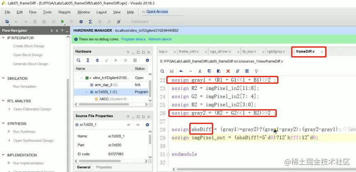Screen dimensions: 356x172
Task: Close the frameDiff.v tab
Action: (x=322, y=52)
